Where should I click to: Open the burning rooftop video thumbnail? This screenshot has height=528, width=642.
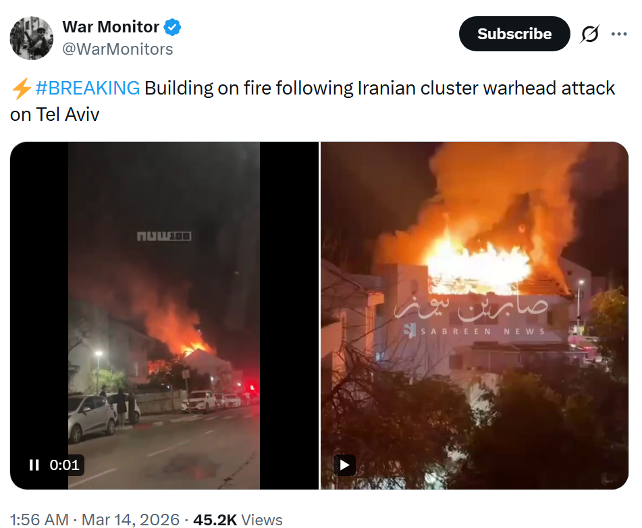pos(474,315)
